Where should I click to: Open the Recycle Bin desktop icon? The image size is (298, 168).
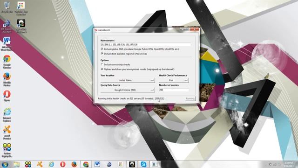[x=7, y=7]
